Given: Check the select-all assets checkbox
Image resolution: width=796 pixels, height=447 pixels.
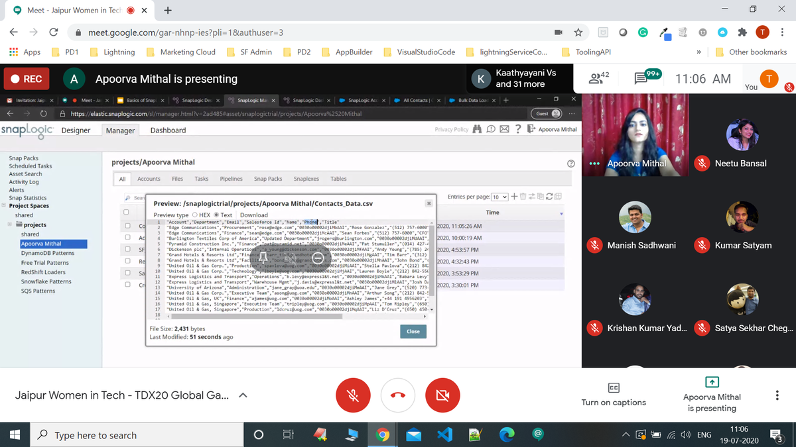Looking at the screenshot, I should click(x=126, y=213).
